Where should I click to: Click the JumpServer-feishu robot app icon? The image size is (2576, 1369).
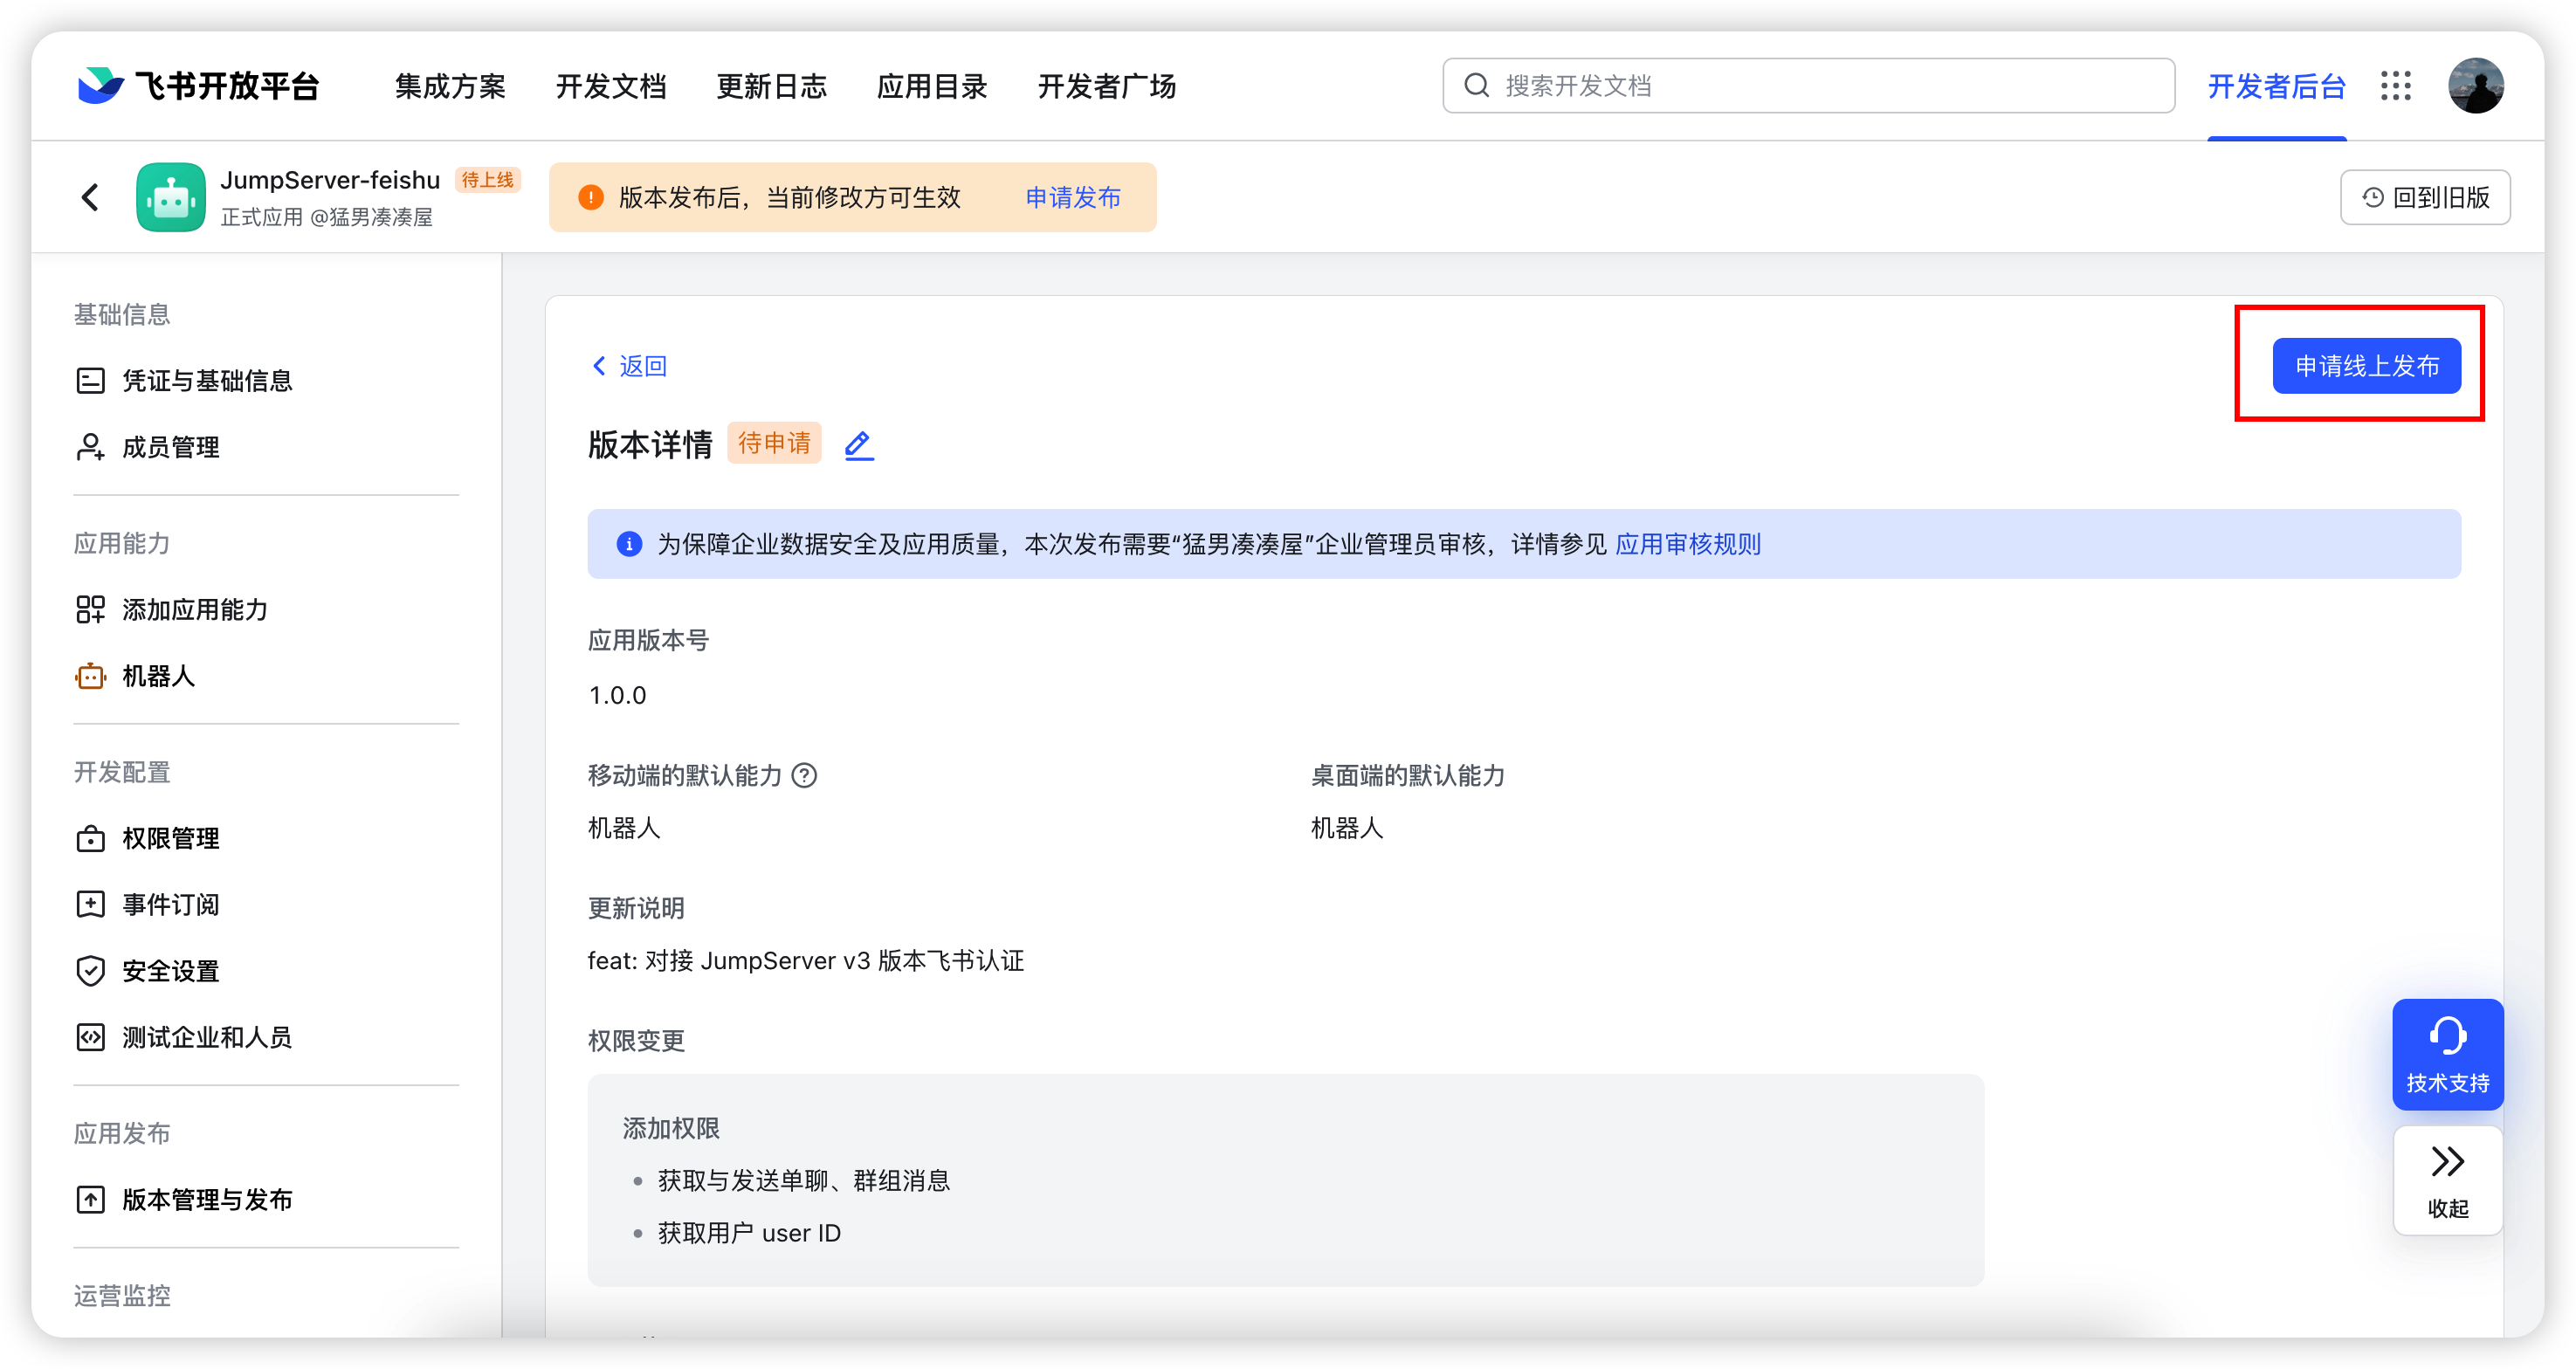[x=171, y=197]
